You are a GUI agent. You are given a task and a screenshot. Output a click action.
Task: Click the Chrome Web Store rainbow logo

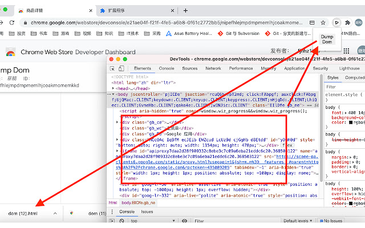[x=10, y=52]
